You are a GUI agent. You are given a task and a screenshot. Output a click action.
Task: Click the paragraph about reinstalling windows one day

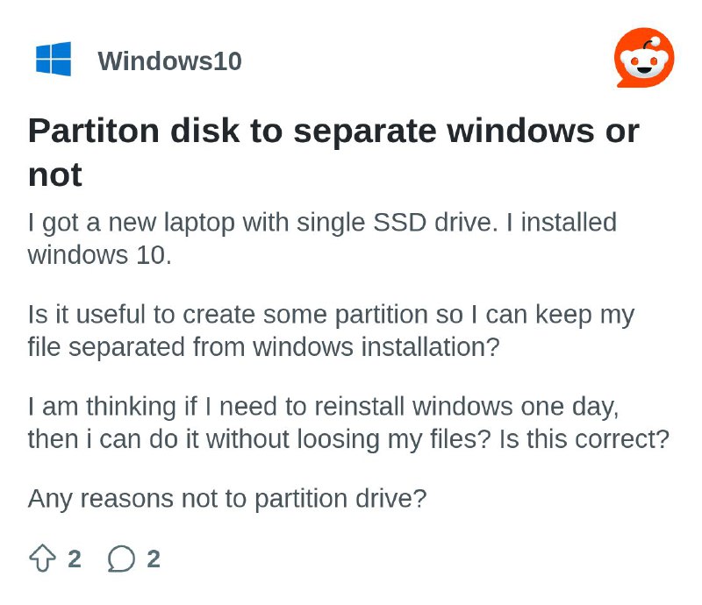(x=348, y=423)
